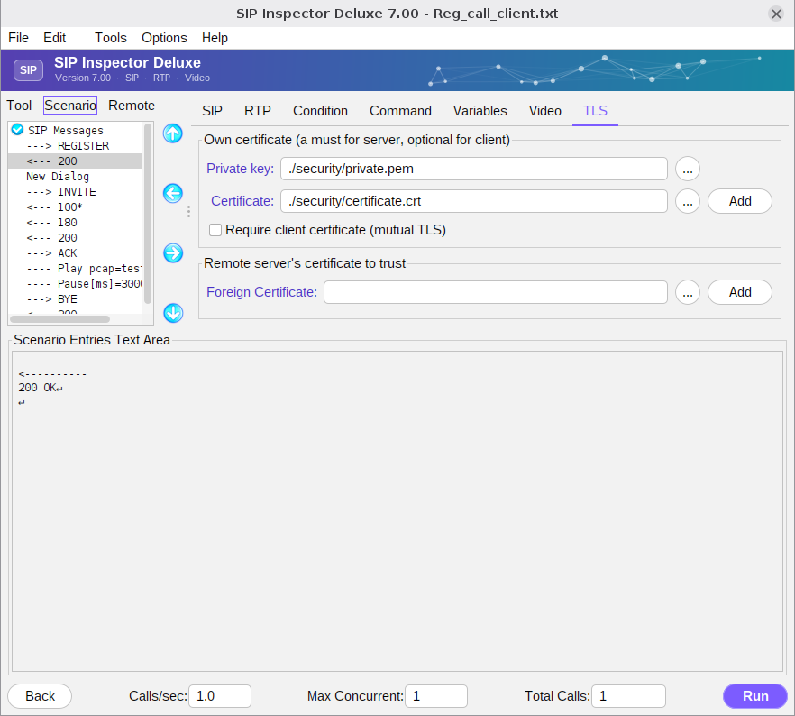Select the BYE entry

(76, 299)
